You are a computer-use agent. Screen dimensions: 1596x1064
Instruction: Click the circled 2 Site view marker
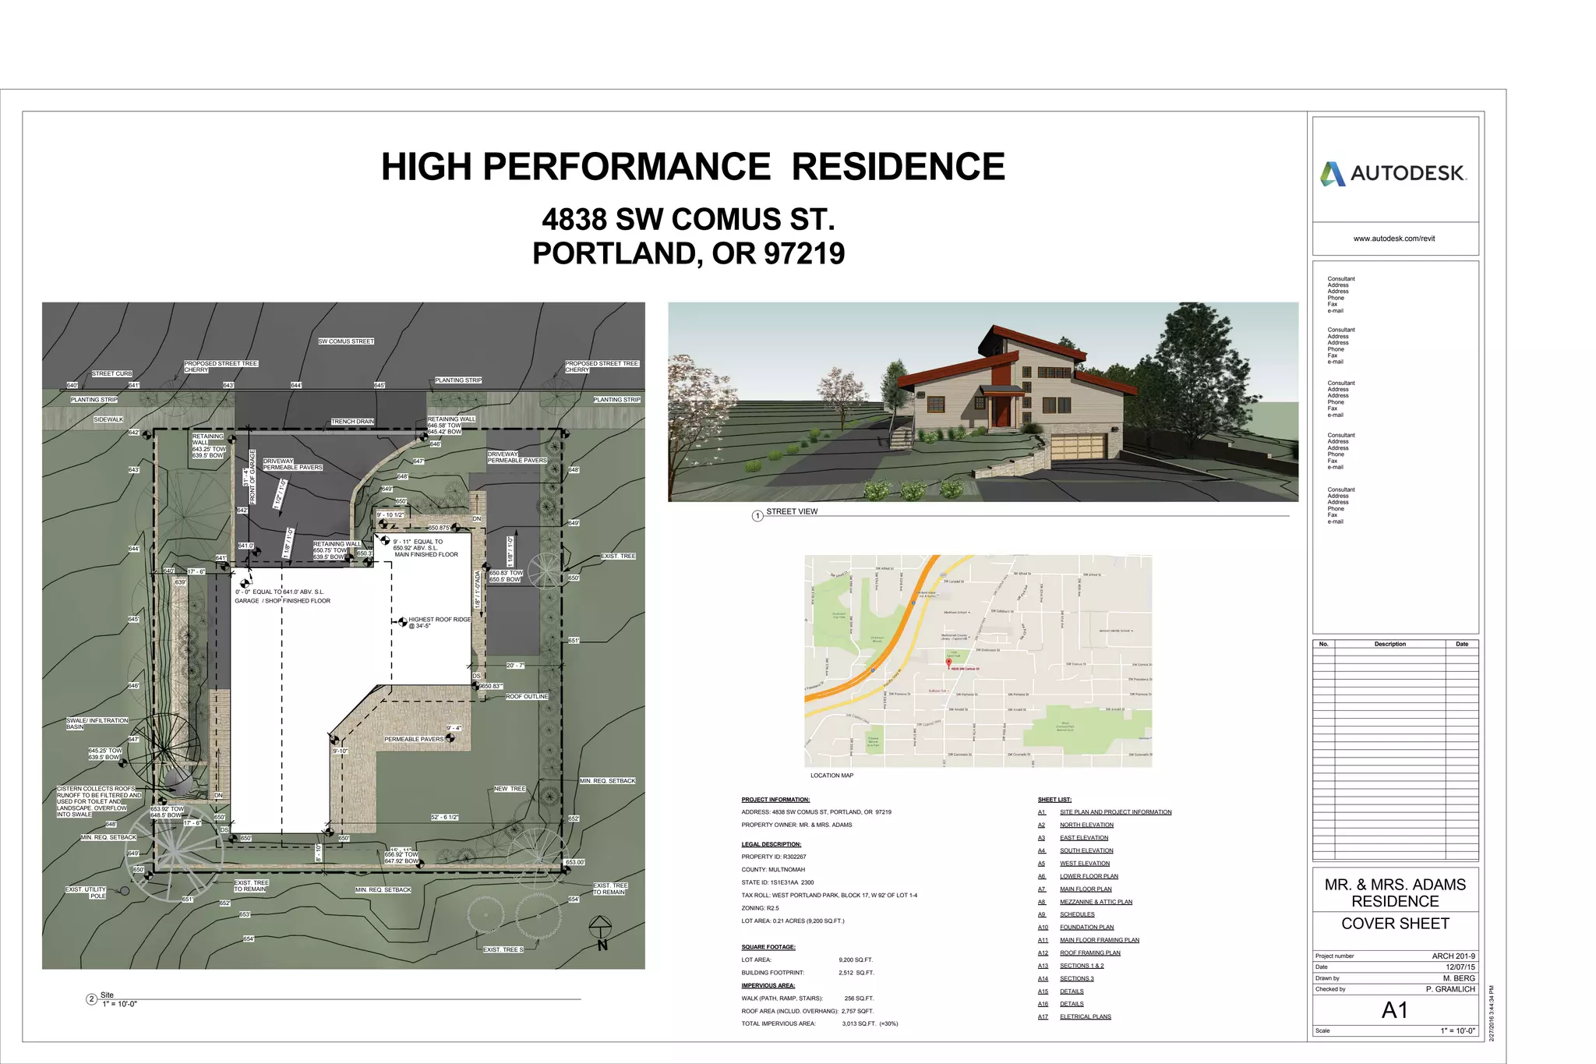pos(92,999)
